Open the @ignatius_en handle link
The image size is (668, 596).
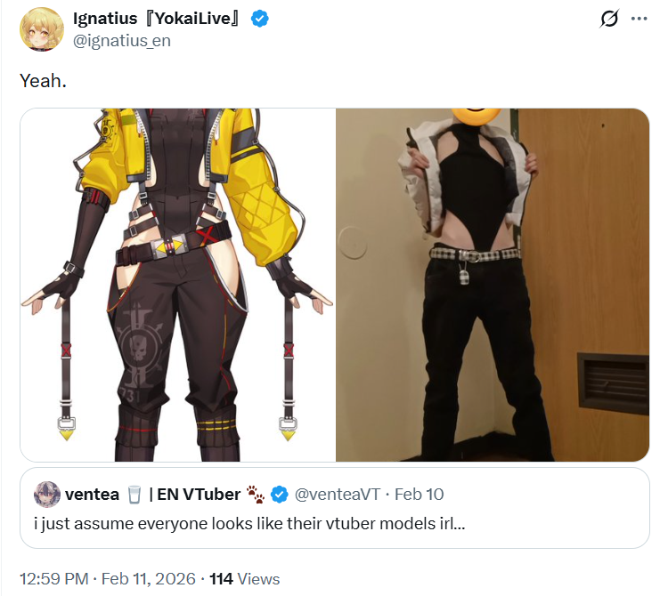[x=122, y=41]
